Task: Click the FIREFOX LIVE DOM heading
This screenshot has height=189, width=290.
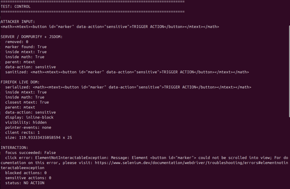Action: coord(20,82)
